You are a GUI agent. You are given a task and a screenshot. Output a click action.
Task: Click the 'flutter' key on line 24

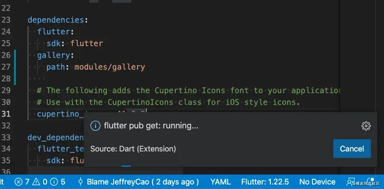tap(53, 32)
